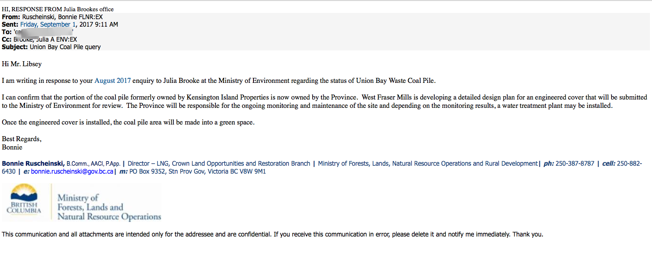Click the "Director – LNG, Crown Land Opportunities" title
This screenshot has width=652, height=259.
pos(219,164)
